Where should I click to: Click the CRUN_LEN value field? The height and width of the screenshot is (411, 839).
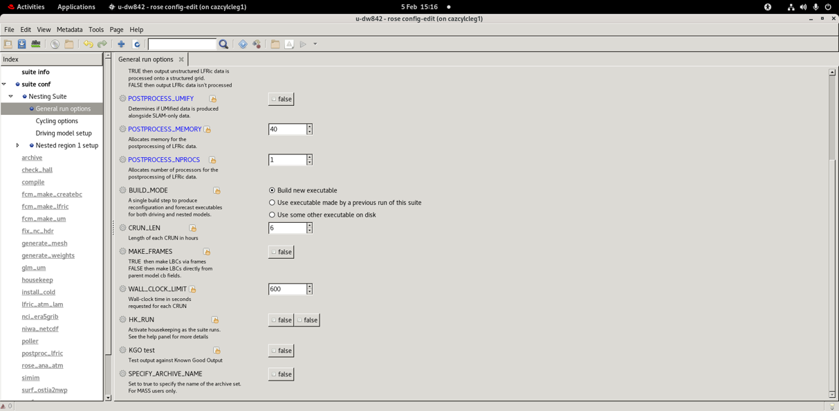287,228
